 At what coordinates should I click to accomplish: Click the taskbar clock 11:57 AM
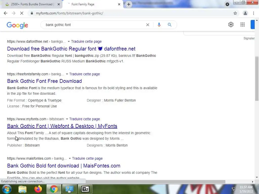click(x=246, y=187)
